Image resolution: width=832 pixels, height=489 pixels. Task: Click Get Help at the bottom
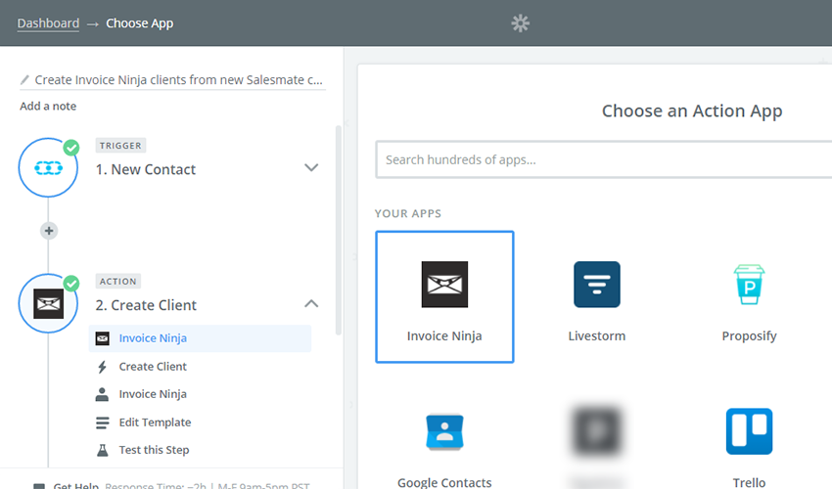point(76,485)
